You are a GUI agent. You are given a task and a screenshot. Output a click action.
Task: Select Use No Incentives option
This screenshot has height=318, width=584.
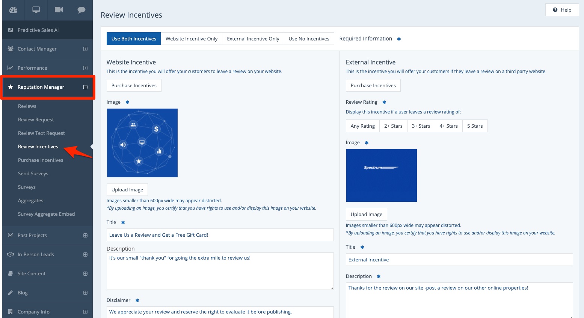309,39
